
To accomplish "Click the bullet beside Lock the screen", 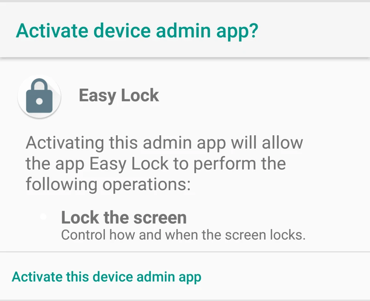I will tap(43, 217).
